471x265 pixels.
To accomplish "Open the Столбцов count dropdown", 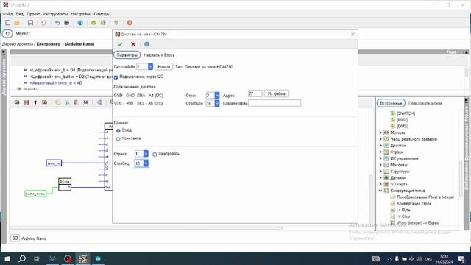I will point(217,103).
